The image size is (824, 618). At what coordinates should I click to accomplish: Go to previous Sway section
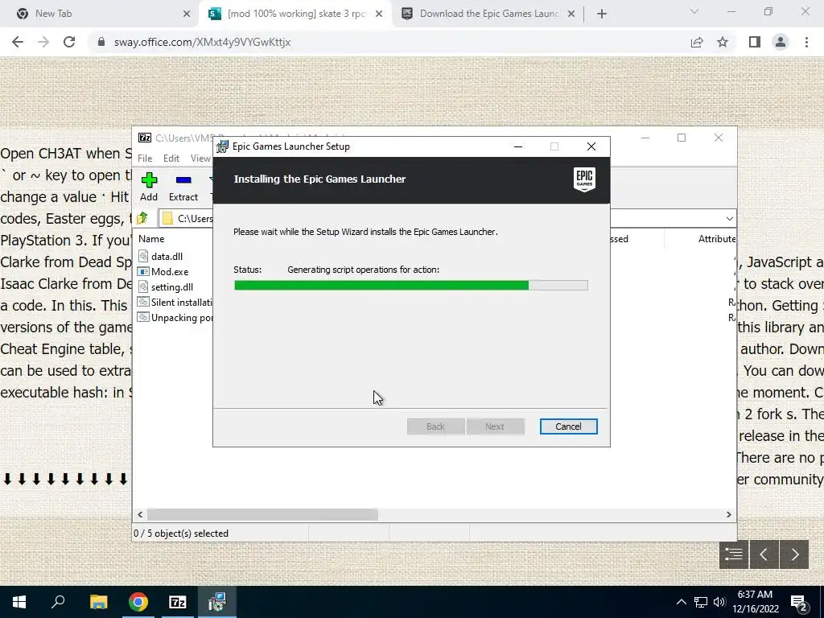764,554
